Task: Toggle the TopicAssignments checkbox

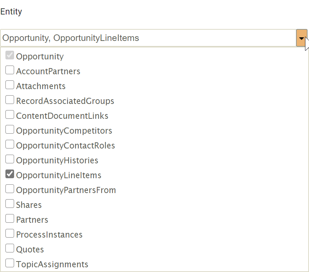Action: (x=10, y=263)
